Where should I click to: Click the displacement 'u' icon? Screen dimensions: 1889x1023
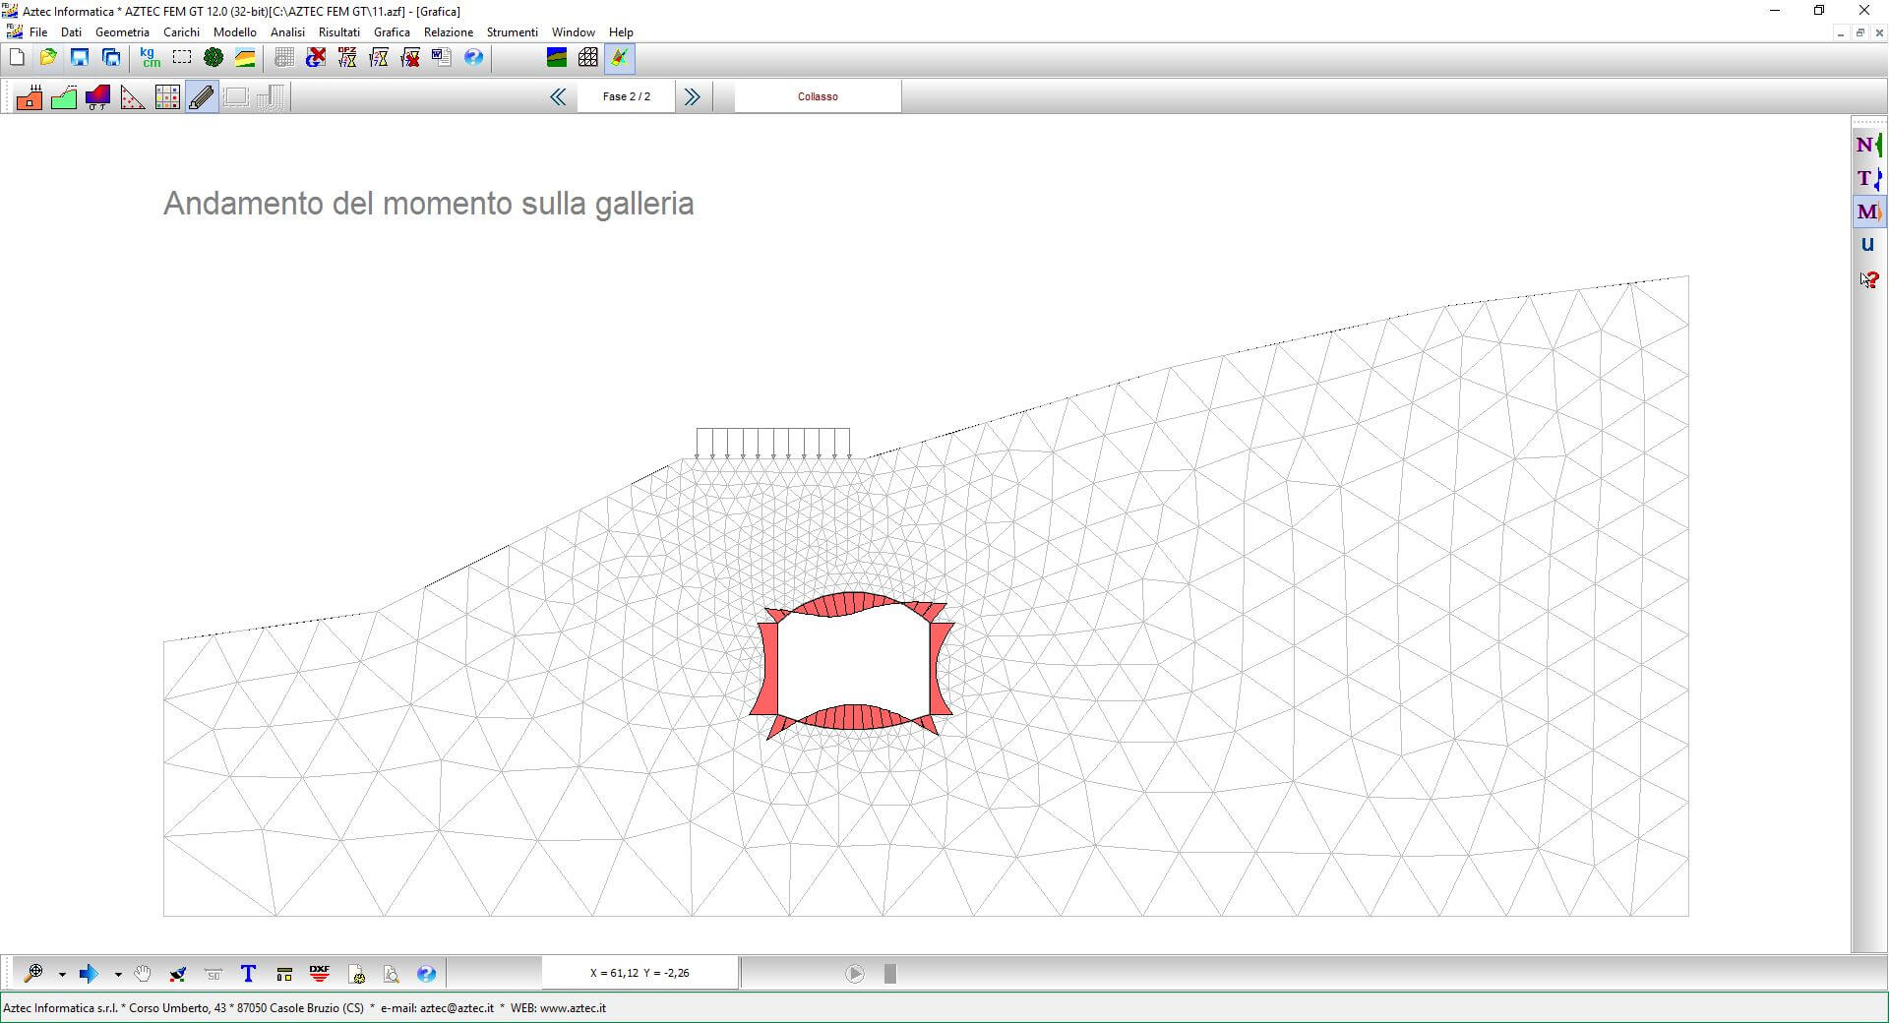[1867, 245]
